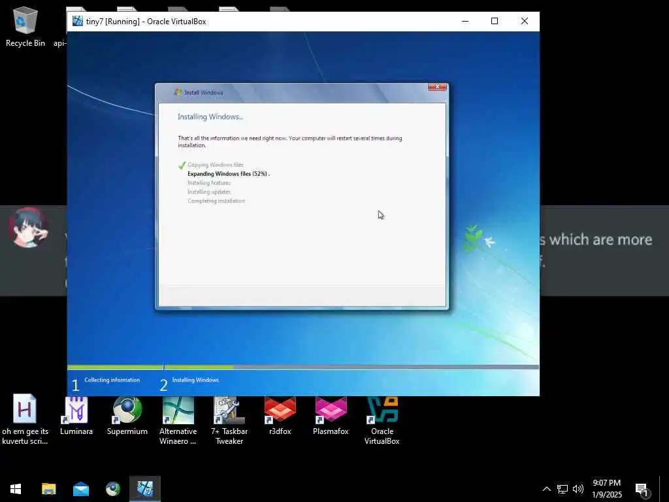Click the VirtualBox icon in the title bar
The image size is (669, 502).
[x=77, y=21]
